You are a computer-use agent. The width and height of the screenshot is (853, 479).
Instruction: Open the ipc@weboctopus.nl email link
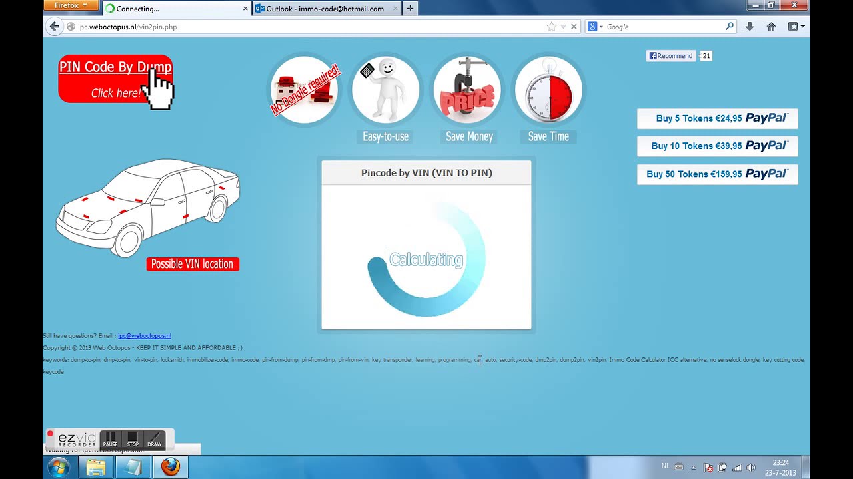[x=145, y=336]
